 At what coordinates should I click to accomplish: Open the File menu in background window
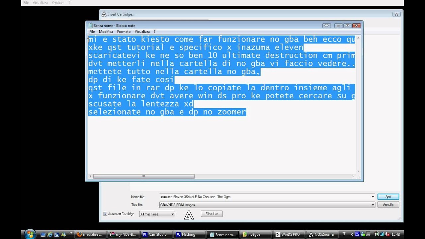(x=26, y=3)
